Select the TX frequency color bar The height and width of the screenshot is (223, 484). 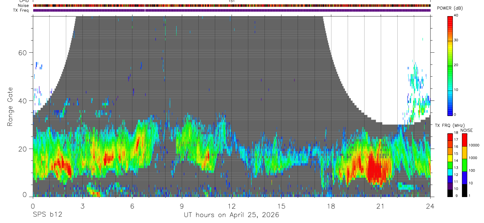[x=450, y=165]
